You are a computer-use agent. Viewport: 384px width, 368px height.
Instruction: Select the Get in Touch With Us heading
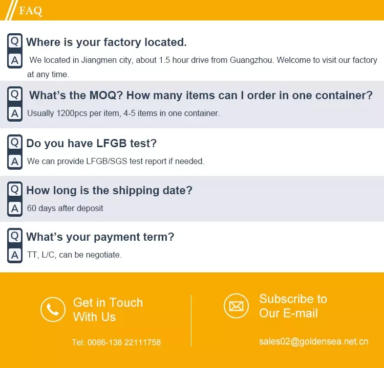point(108,309)
